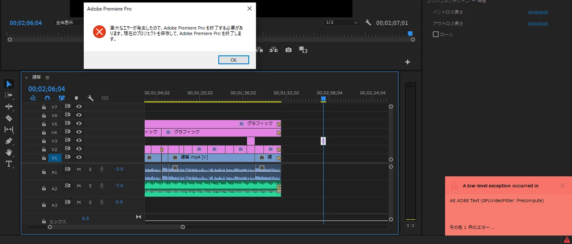Select the Slip tool
The image size is (572, 244).
coord(9,129)
